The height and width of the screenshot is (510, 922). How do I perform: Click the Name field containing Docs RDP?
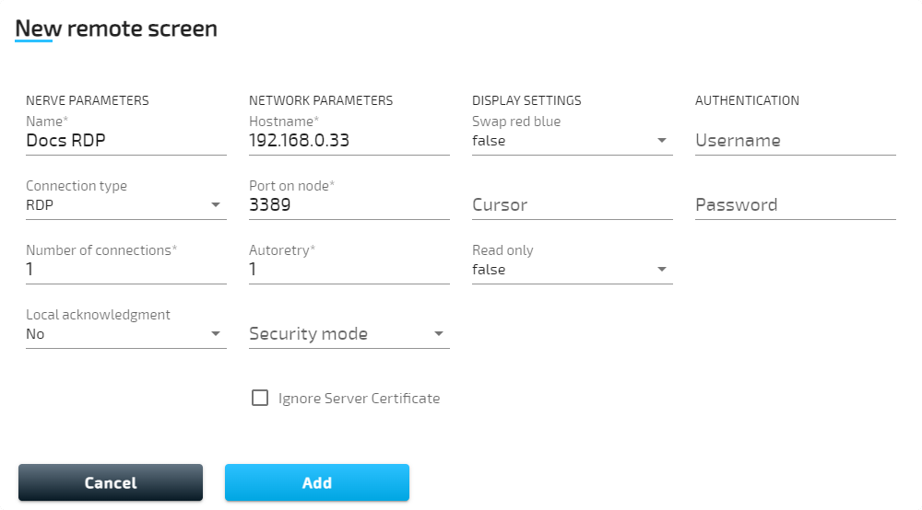pos(125,141)
